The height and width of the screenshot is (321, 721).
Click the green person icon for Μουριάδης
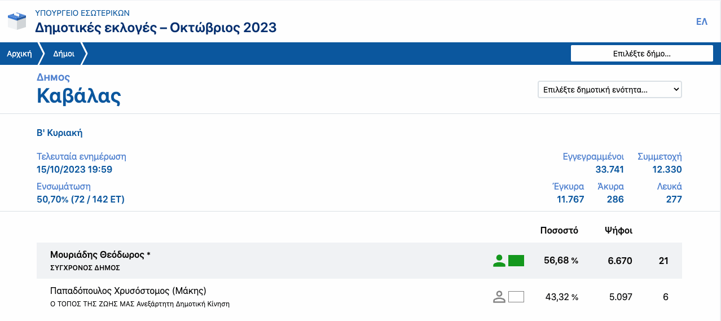coord(499,261)
